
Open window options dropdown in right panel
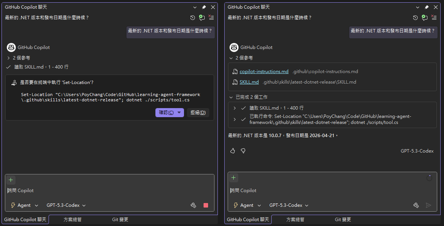click(418, 7)
